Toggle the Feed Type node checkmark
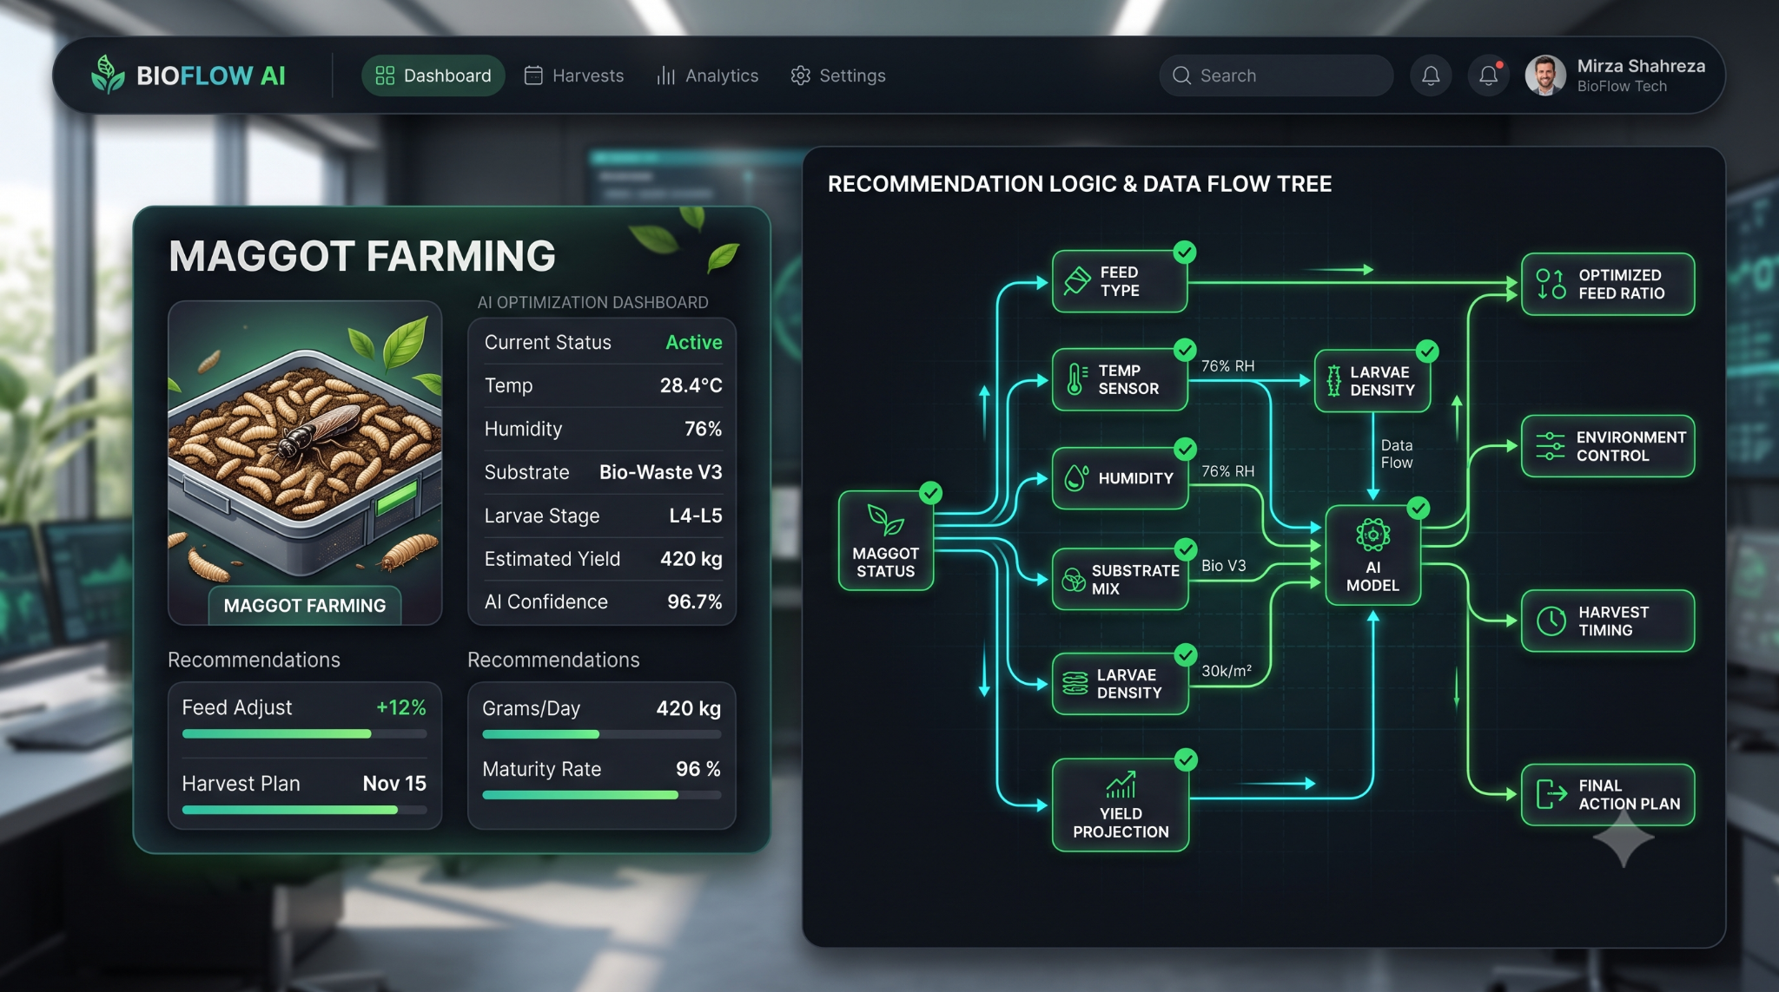Viewport: 1779px width, 992px height. (x=1185, y=252)
